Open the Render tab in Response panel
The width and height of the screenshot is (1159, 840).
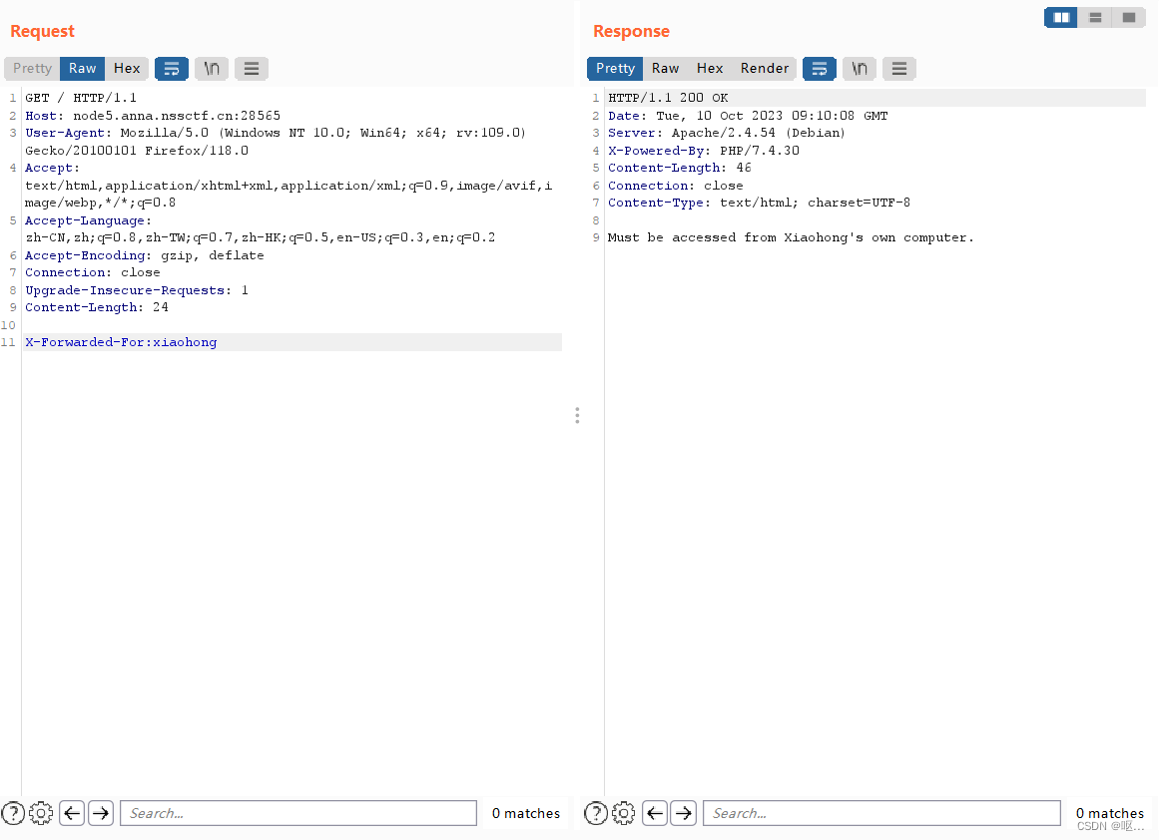[x=765, y=68]
